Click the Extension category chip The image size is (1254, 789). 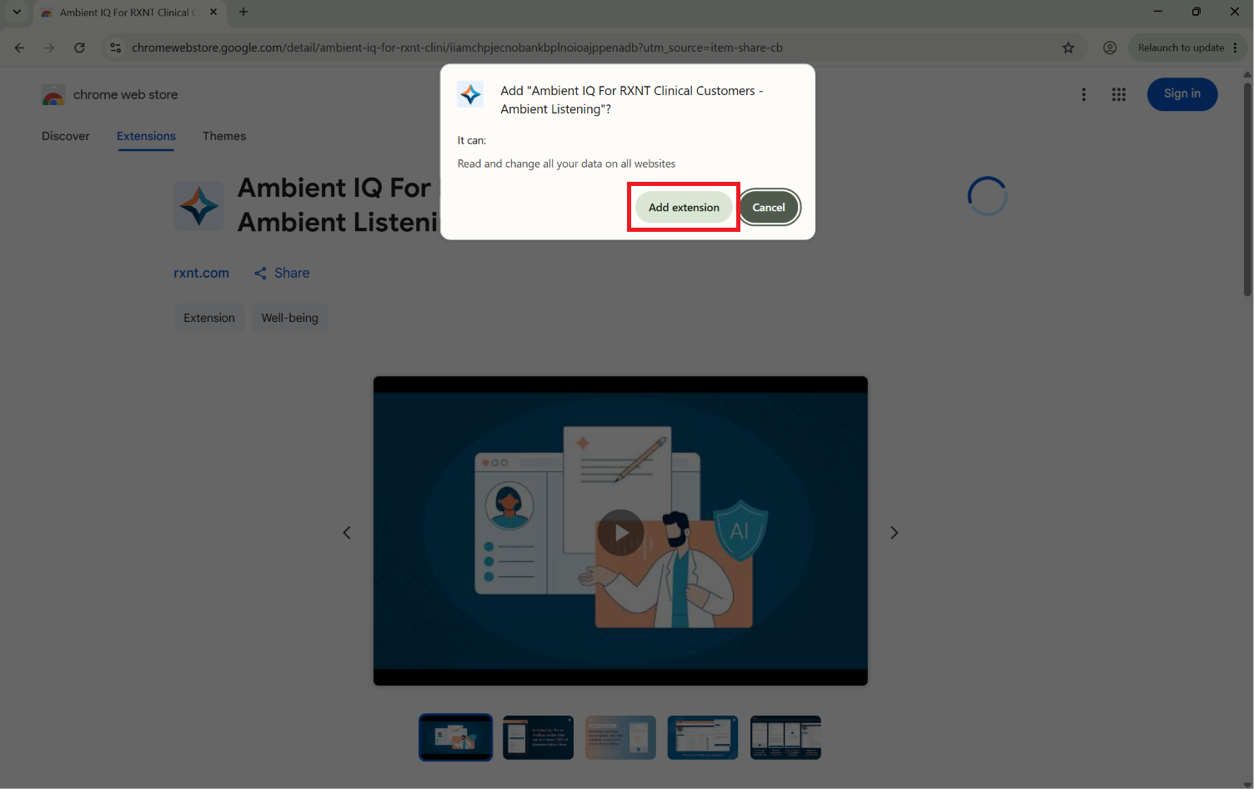point(209,318)
